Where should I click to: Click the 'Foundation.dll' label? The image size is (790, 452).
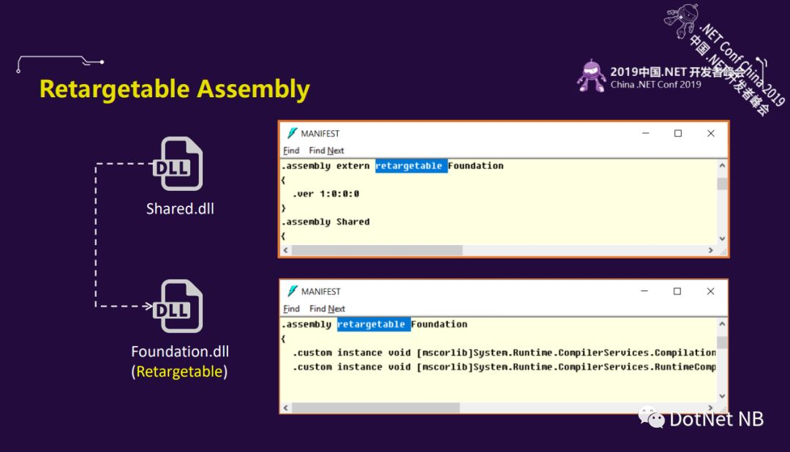point(180,351)
